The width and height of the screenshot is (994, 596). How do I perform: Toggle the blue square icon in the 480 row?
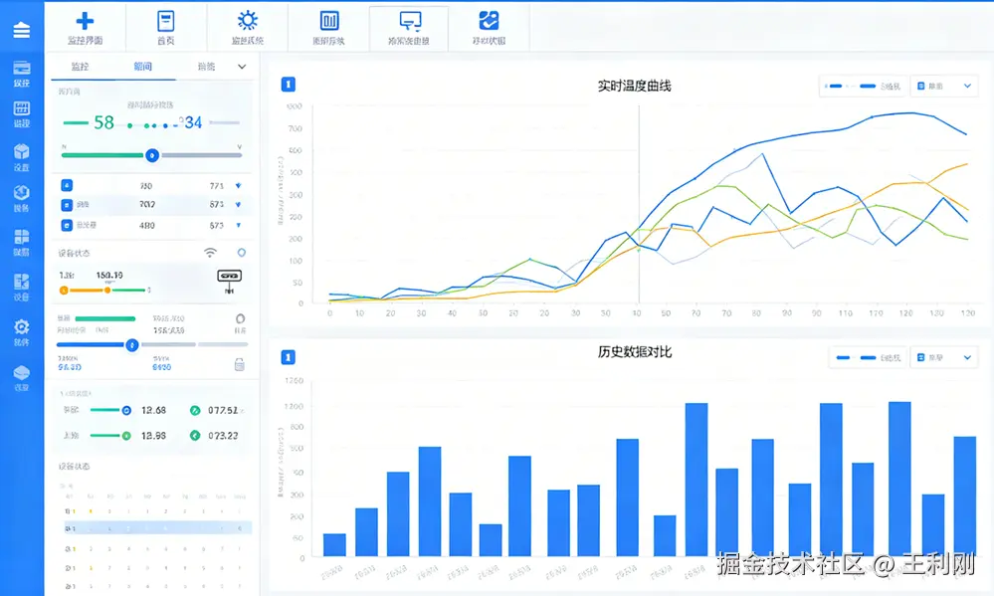tap(67, 225)
